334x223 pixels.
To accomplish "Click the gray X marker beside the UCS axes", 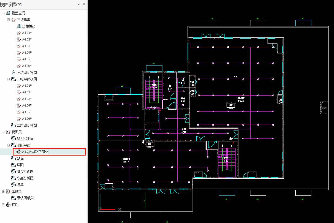I will 120,210.
